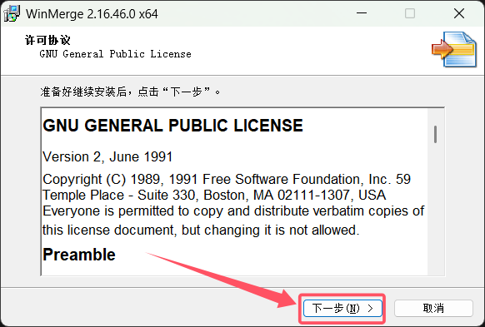The height and width of the screenshot is (327, 485).
Task: Click the grayed-out maximize button
Action: [x=410, y=13]
